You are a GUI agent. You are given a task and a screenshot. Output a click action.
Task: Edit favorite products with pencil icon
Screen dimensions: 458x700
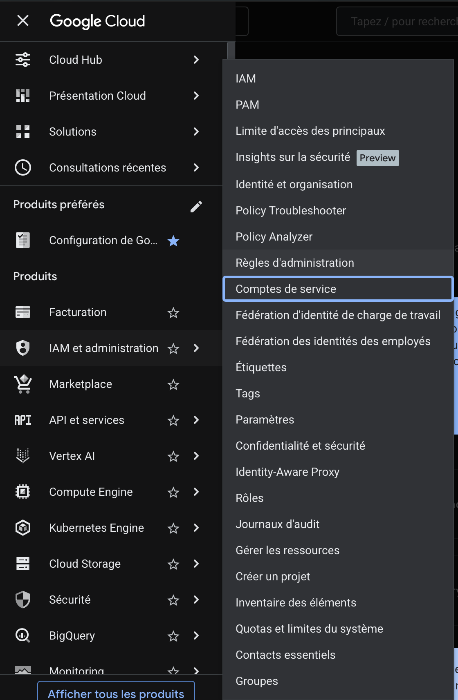click(x=196, y=207)
